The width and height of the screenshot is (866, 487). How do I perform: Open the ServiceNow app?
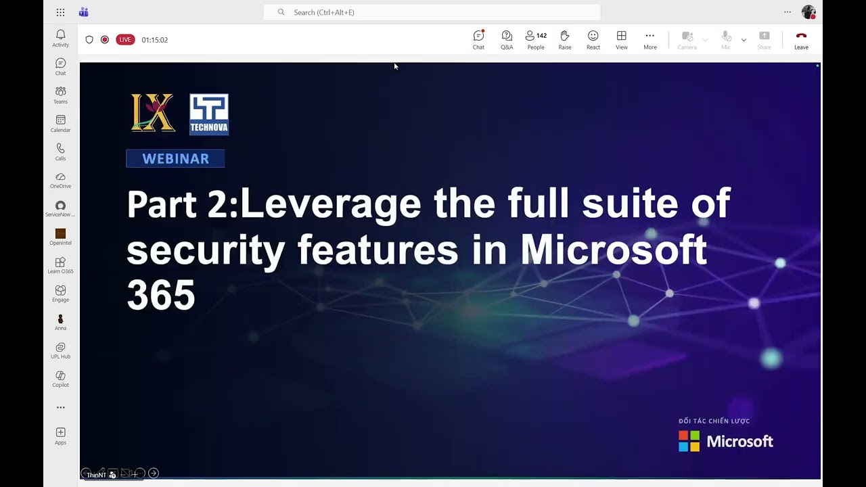(61, 209)
